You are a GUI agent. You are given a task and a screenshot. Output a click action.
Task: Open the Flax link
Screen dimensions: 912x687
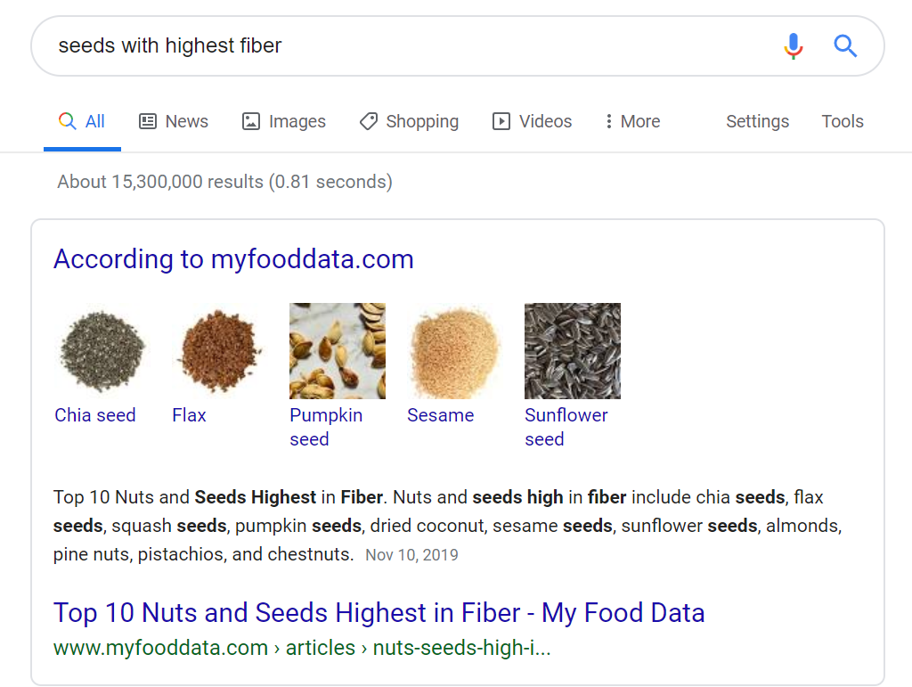(189, 415)
